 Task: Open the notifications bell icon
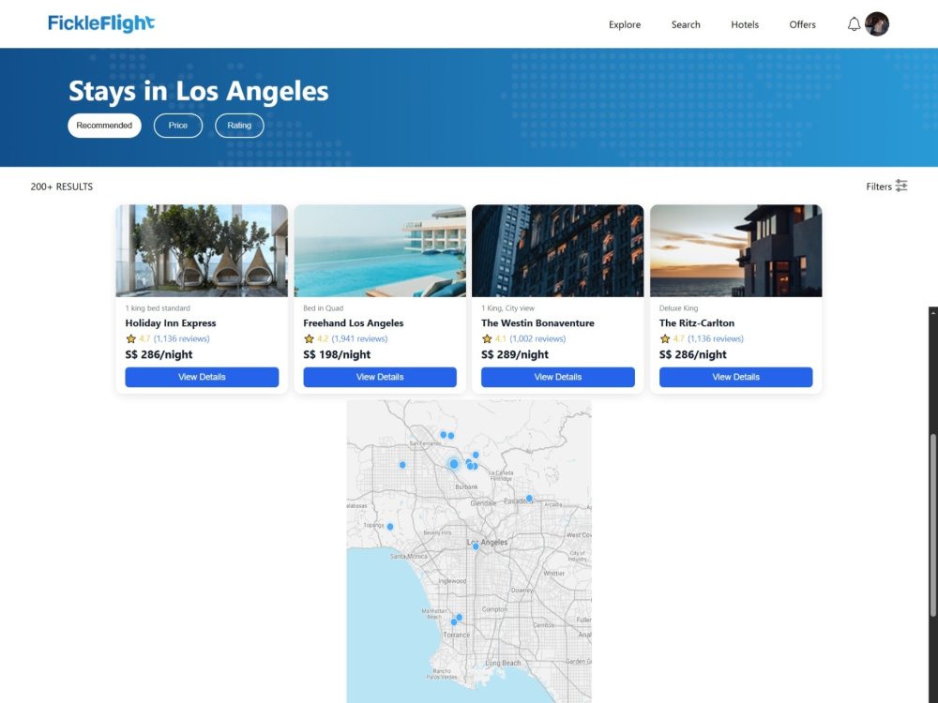click(854, 24)
